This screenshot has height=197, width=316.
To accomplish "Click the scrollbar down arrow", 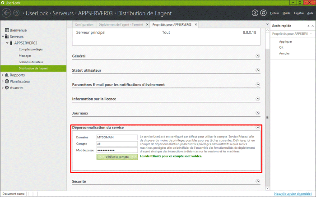I will click(x=267, y=188).
